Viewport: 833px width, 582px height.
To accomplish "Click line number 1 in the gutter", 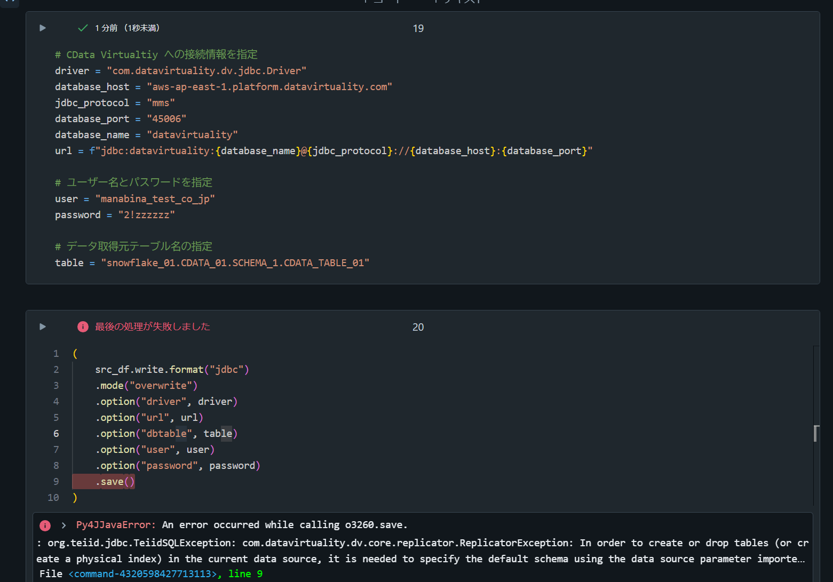I will (x=56, y=353).
